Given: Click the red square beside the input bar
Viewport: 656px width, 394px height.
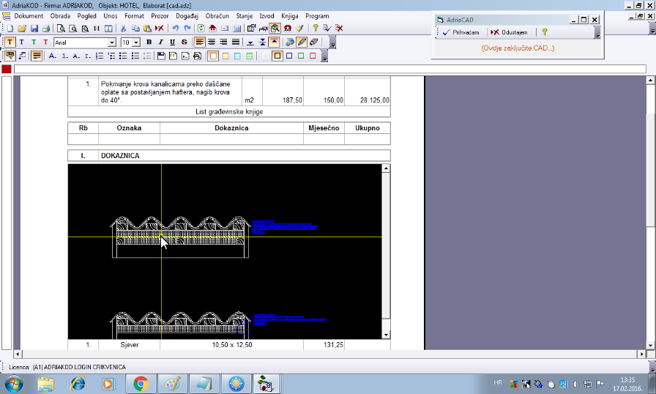Looking at the screenshot, I should (x=7, y=69).
